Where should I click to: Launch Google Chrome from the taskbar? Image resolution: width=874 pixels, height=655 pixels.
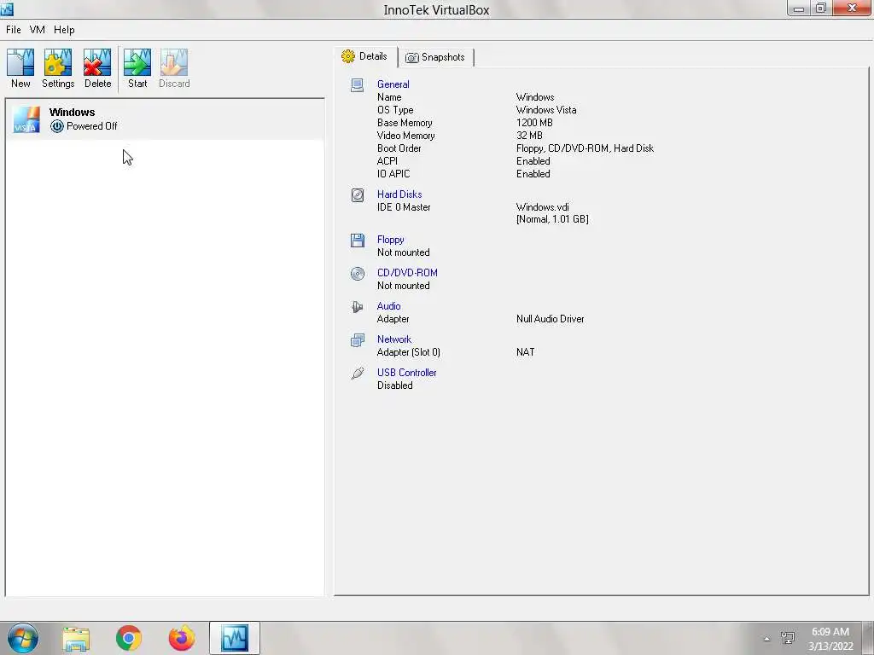click(x=129, y=638)
